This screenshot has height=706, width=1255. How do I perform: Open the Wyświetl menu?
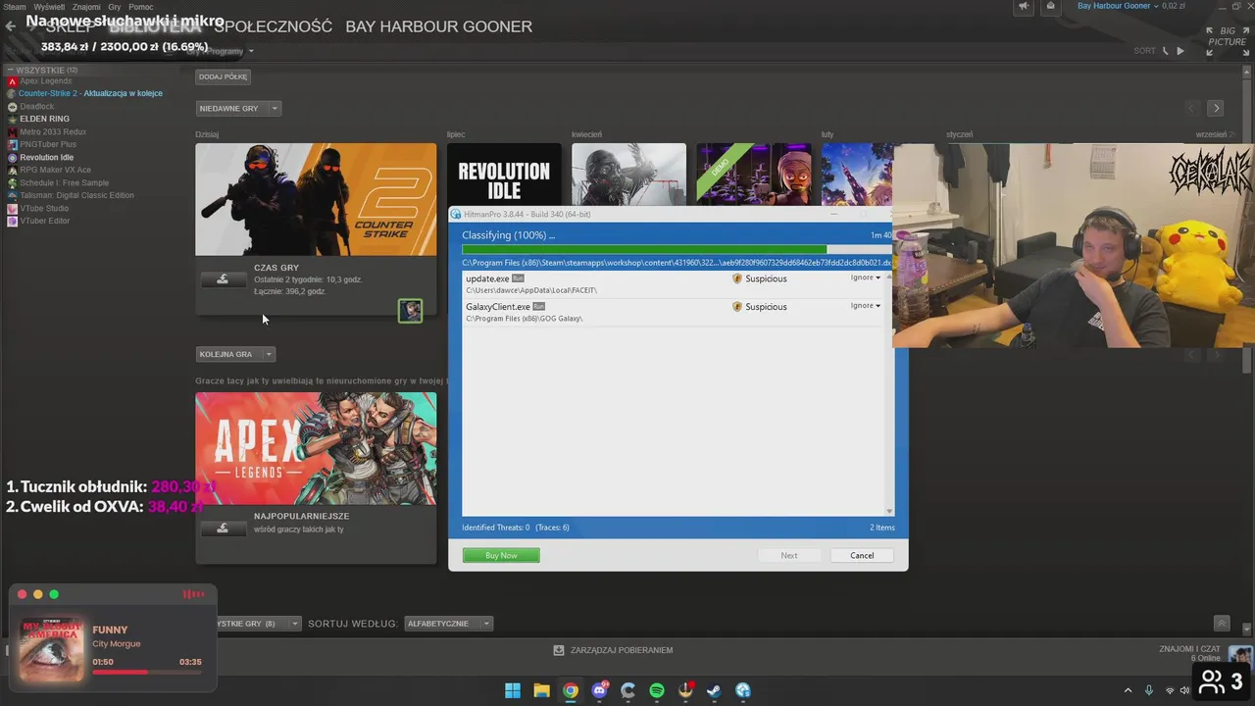pos(49,7)
